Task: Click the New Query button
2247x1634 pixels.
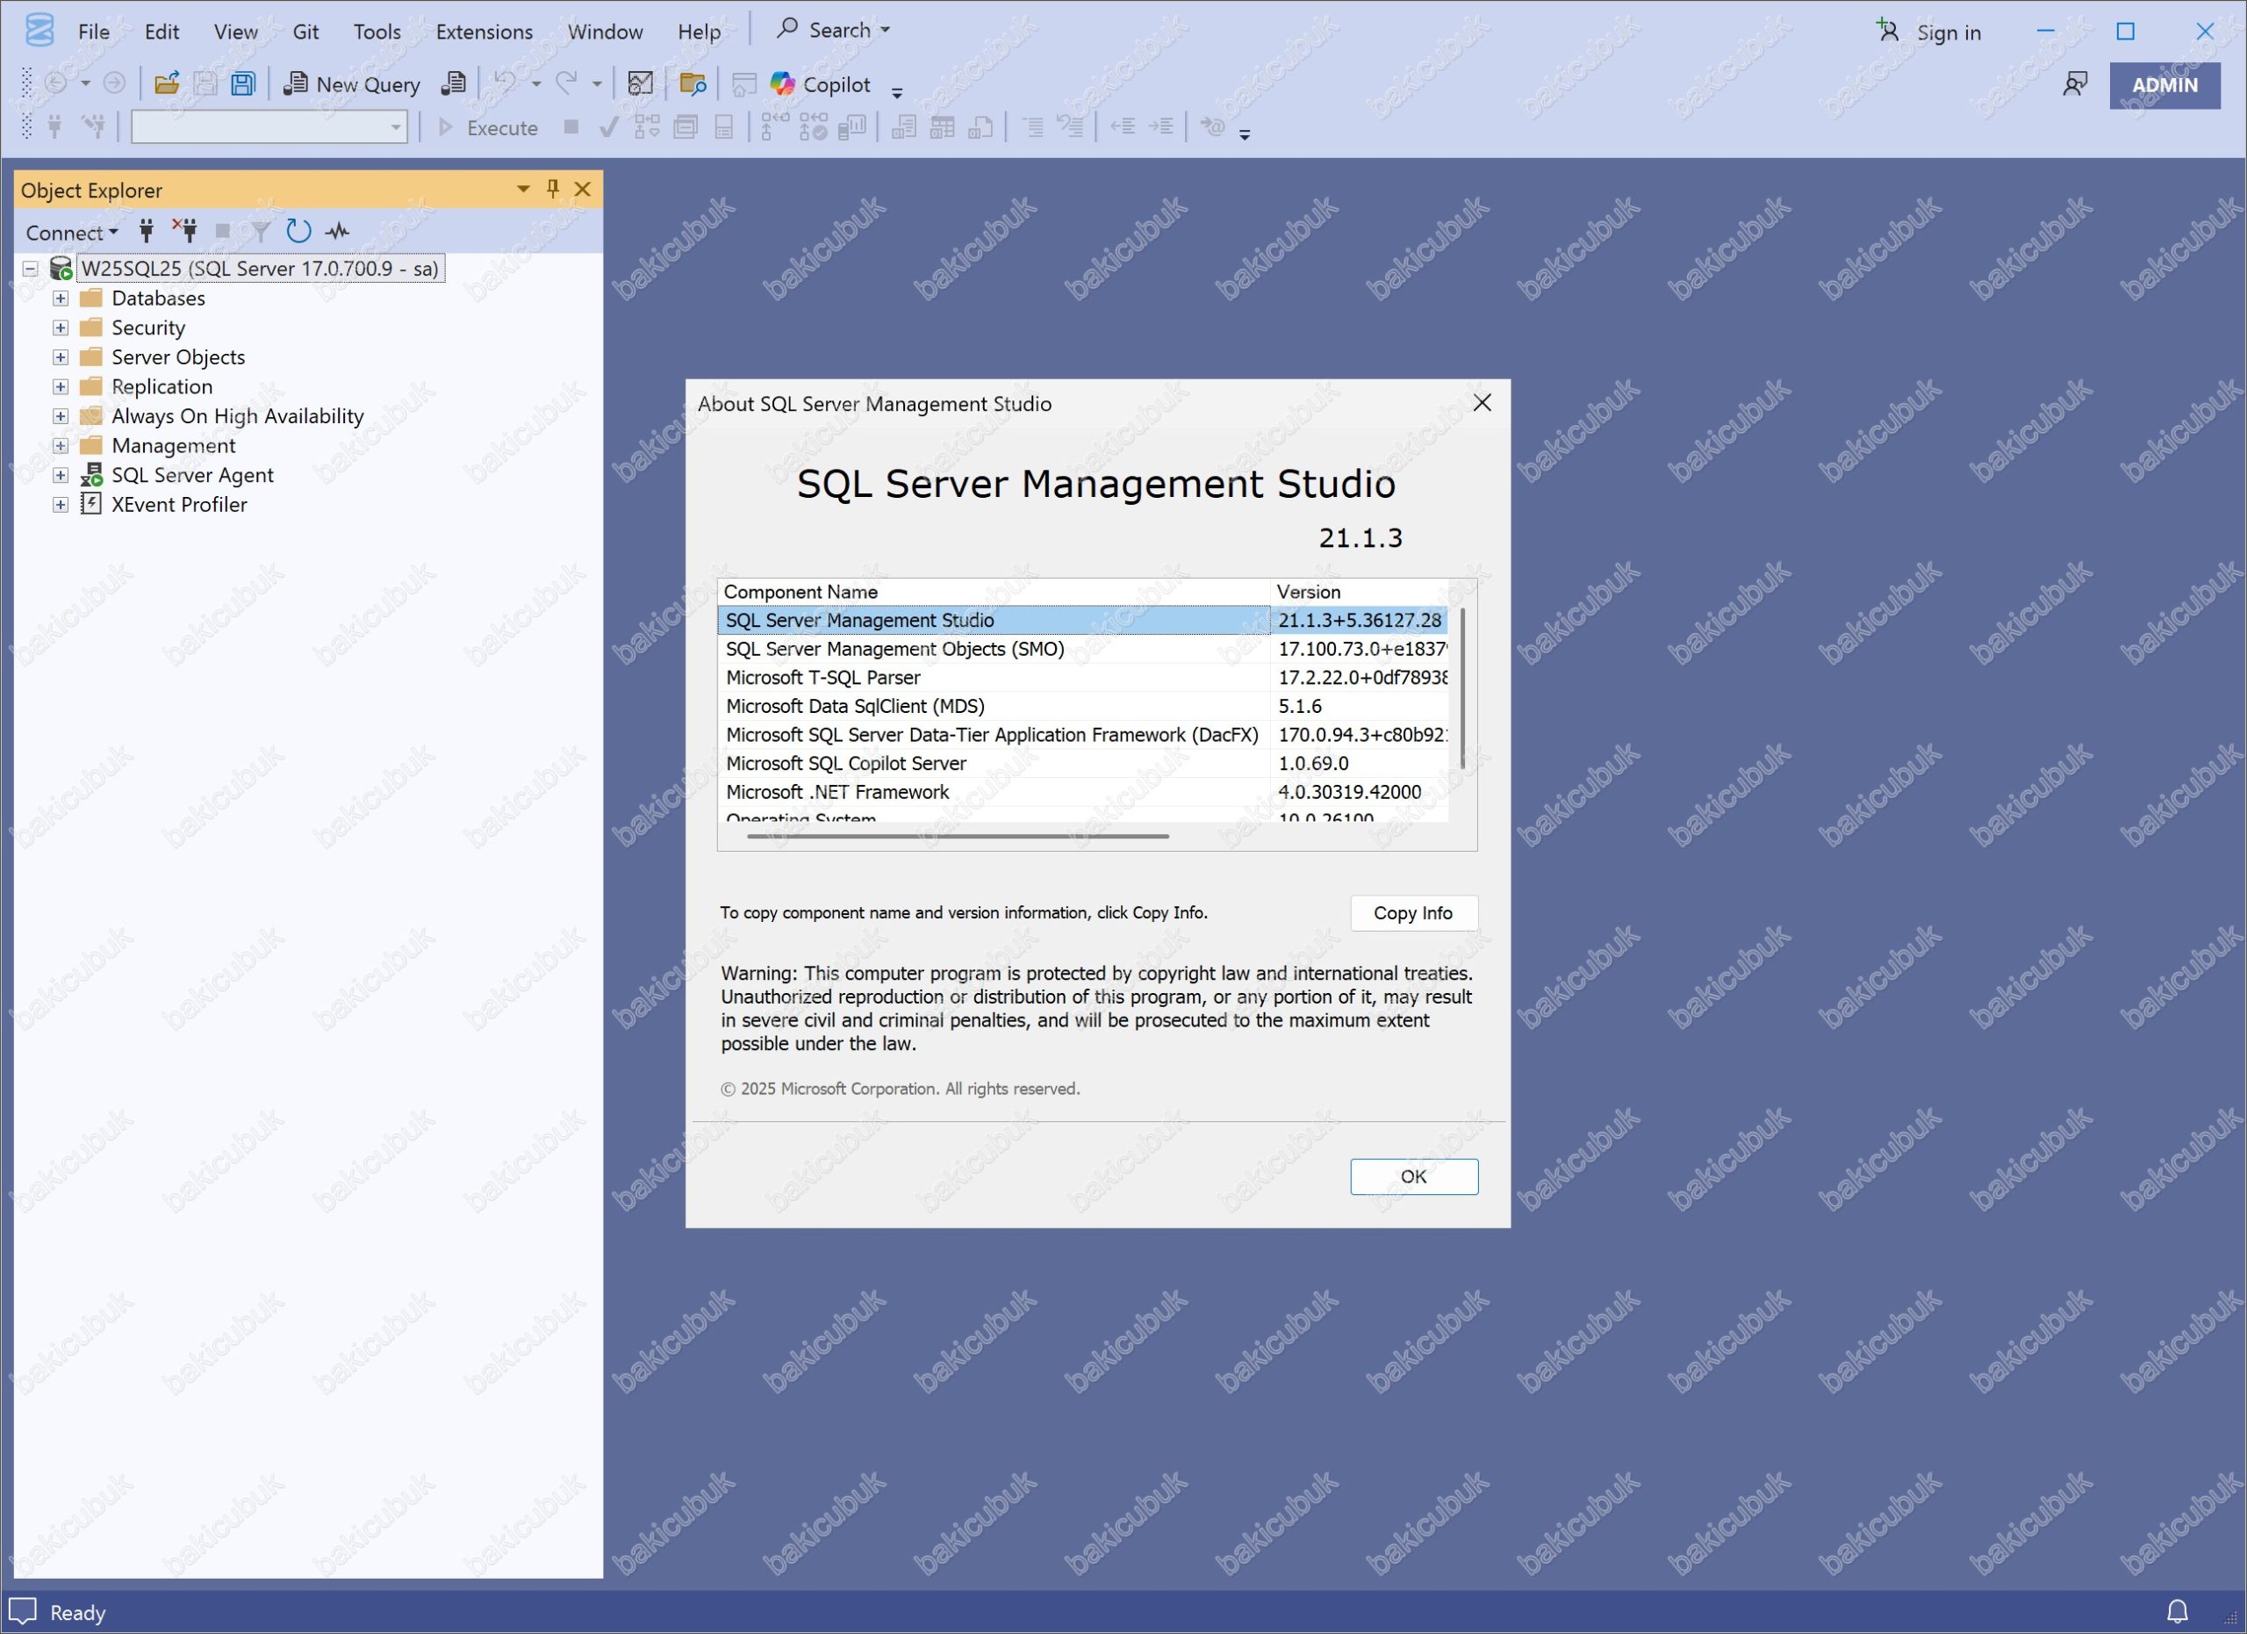Action: [x=352, y=84]
